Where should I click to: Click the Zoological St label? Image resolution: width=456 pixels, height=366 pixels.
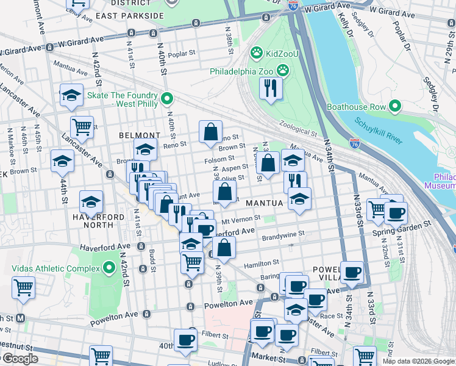298,128
